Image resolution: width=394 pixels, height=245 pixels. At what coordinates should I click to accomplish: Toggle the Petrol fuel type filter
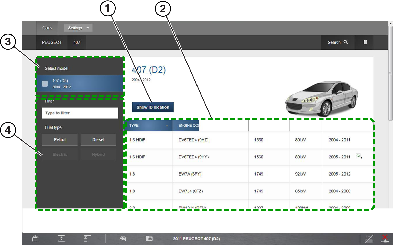tap(60, 140)
